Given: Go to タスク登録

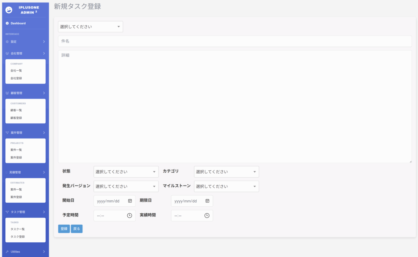Looking at the screenshot, I should point(18,237).
